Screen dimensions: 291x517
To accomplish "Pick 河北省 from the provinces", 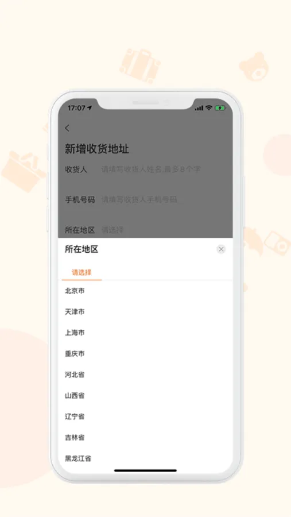I will point(145,375).
